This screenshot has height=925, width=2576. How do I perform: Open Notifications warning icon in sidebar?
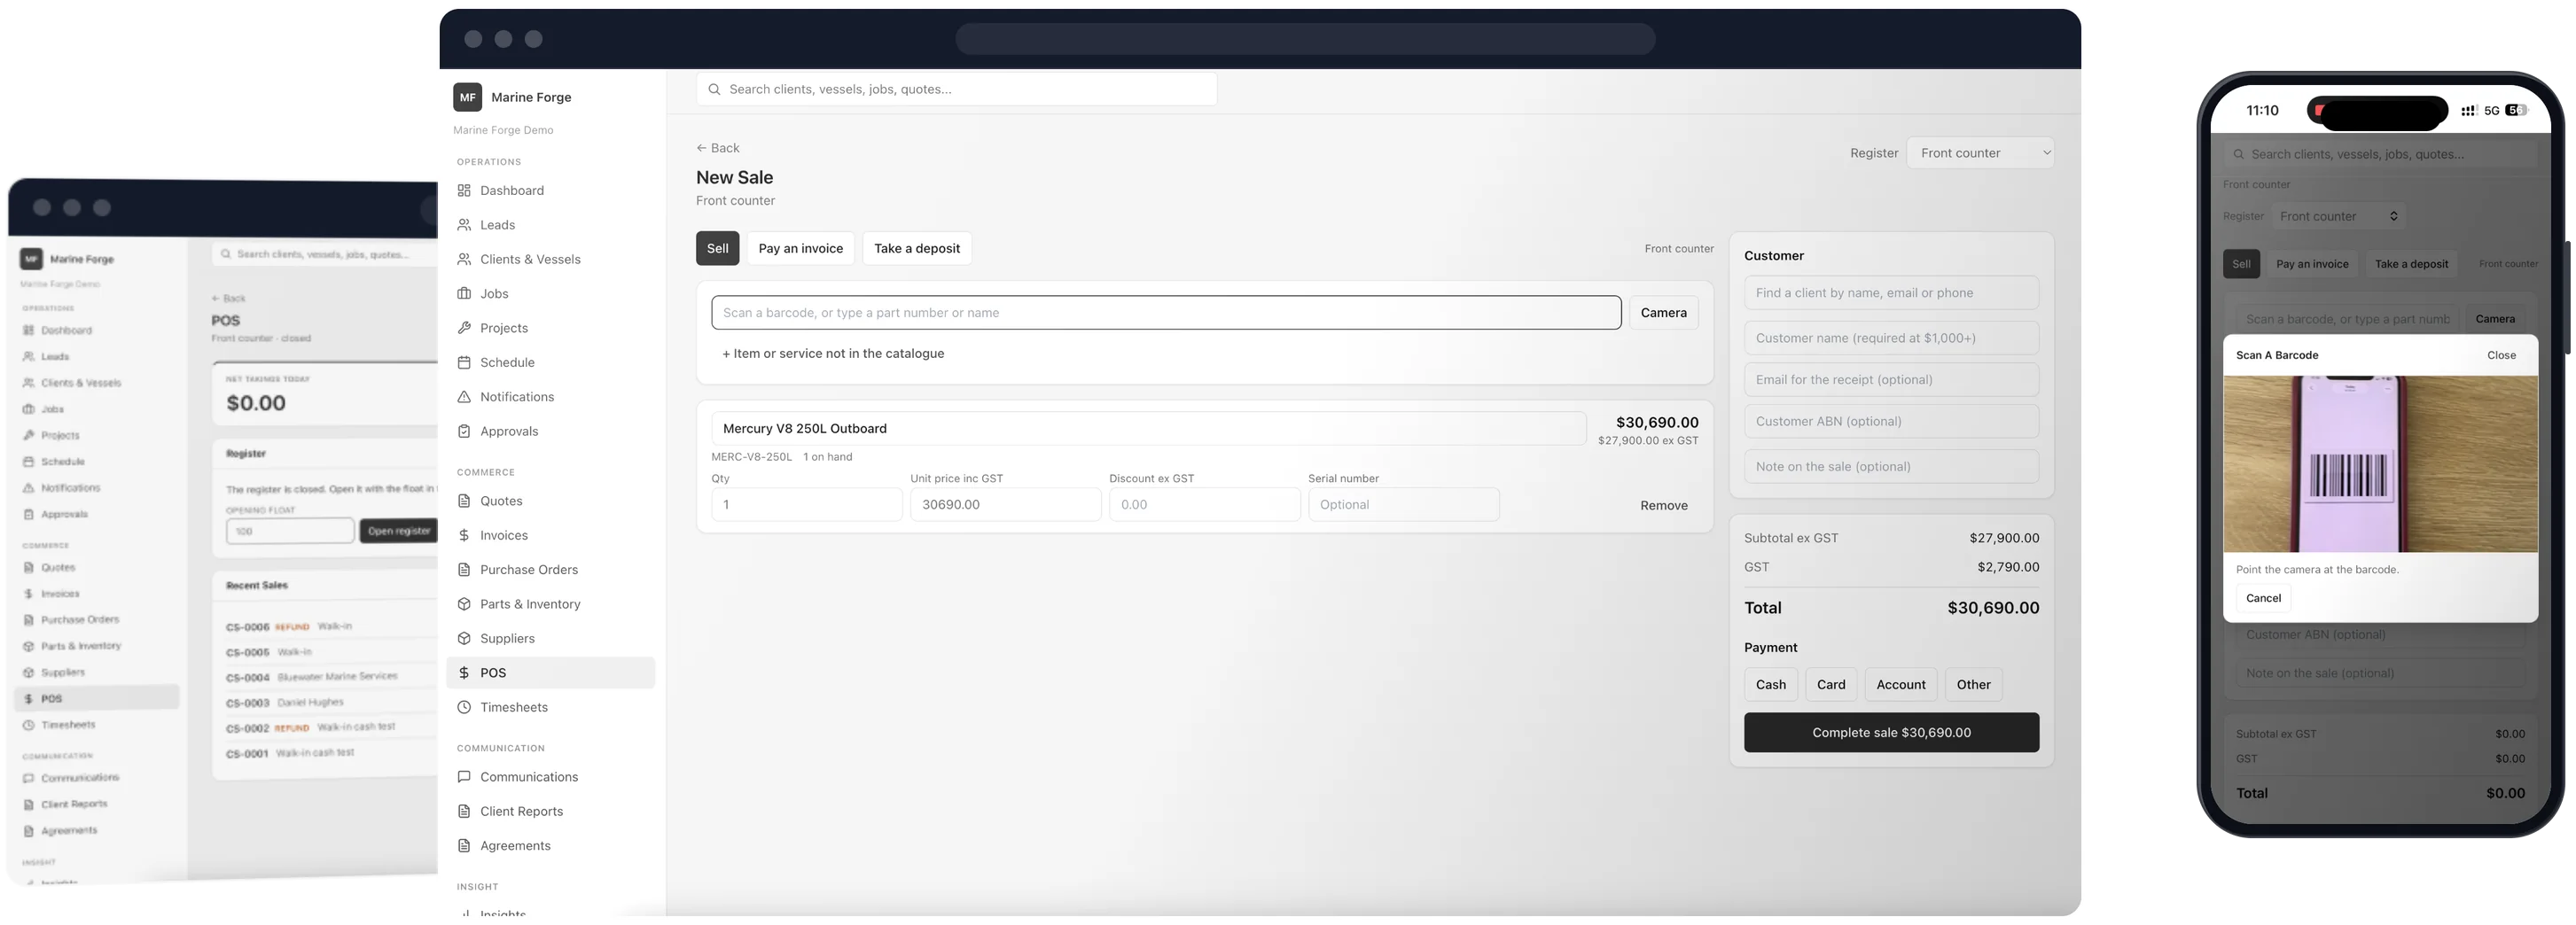[464, 397]
